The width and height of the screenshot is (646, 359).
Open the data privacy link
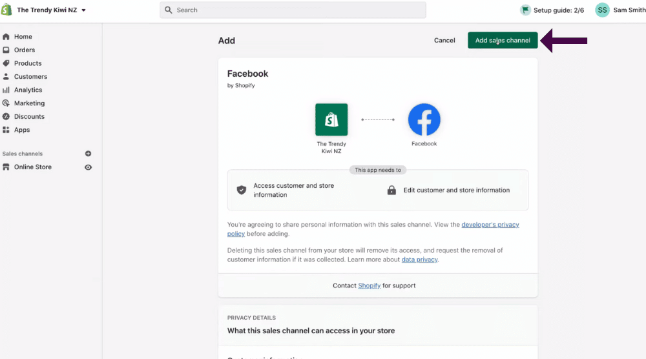click(419, 260)
